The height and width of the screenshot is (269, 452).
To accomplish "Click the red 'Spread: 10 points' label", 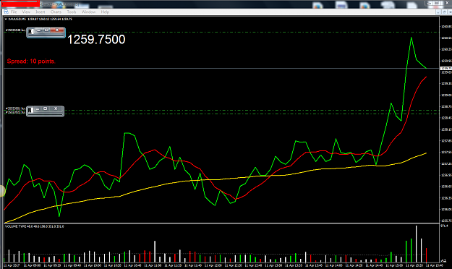I will pos(31,61).
